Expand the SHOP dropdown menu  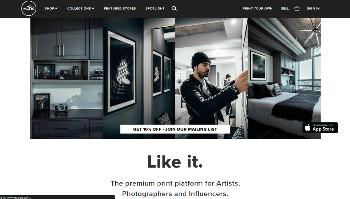[51, 9]
